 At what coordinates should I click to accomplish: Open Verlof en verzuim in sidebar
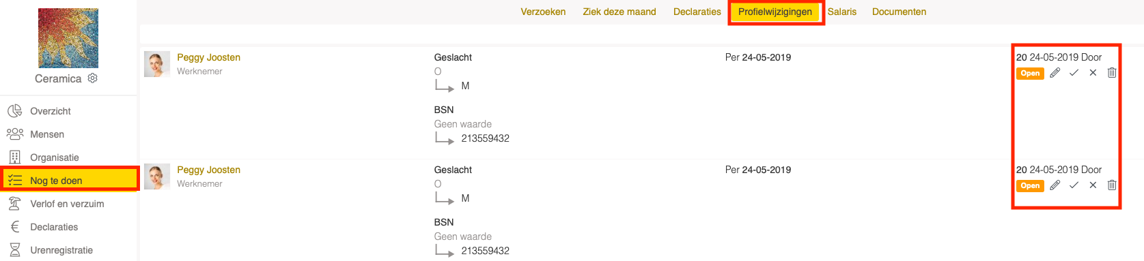[68, 204]
